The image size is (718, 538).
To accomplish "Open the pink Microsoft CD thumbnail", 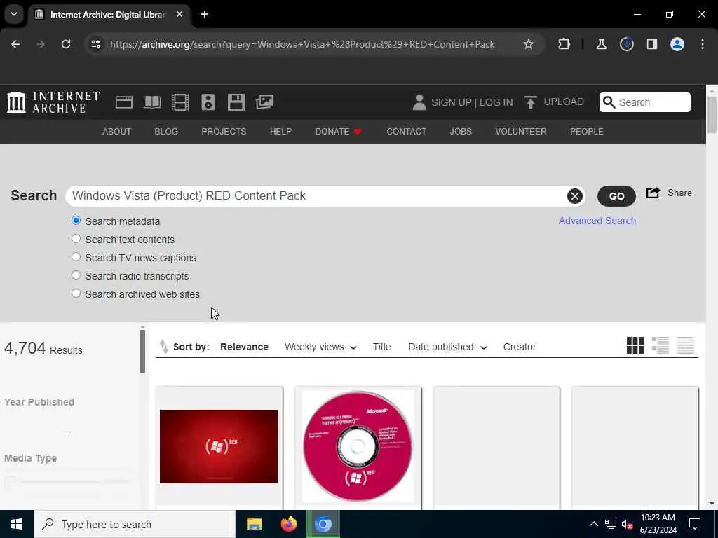I will click(358, 446).
